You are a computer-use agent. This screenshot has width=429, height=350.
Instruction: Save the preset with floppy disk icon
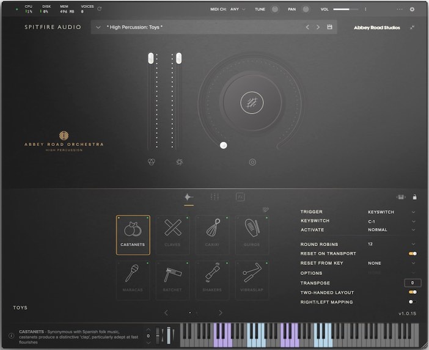click(329, 27)
